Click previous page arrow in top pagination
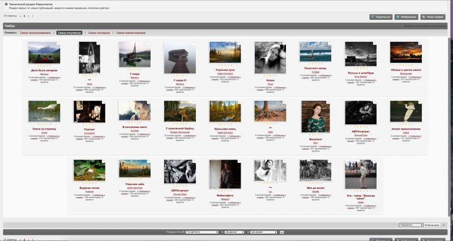 point(20,16)
